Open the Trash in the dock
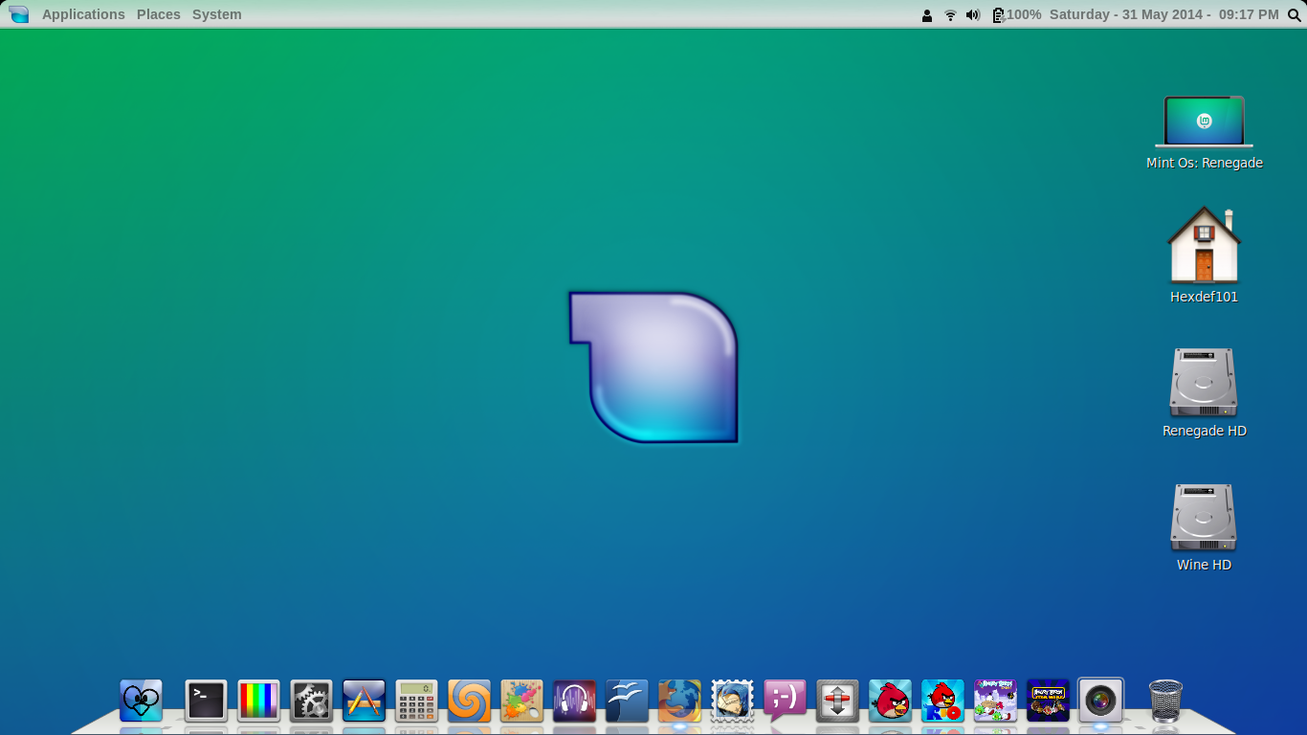 tap(1165, 701)
